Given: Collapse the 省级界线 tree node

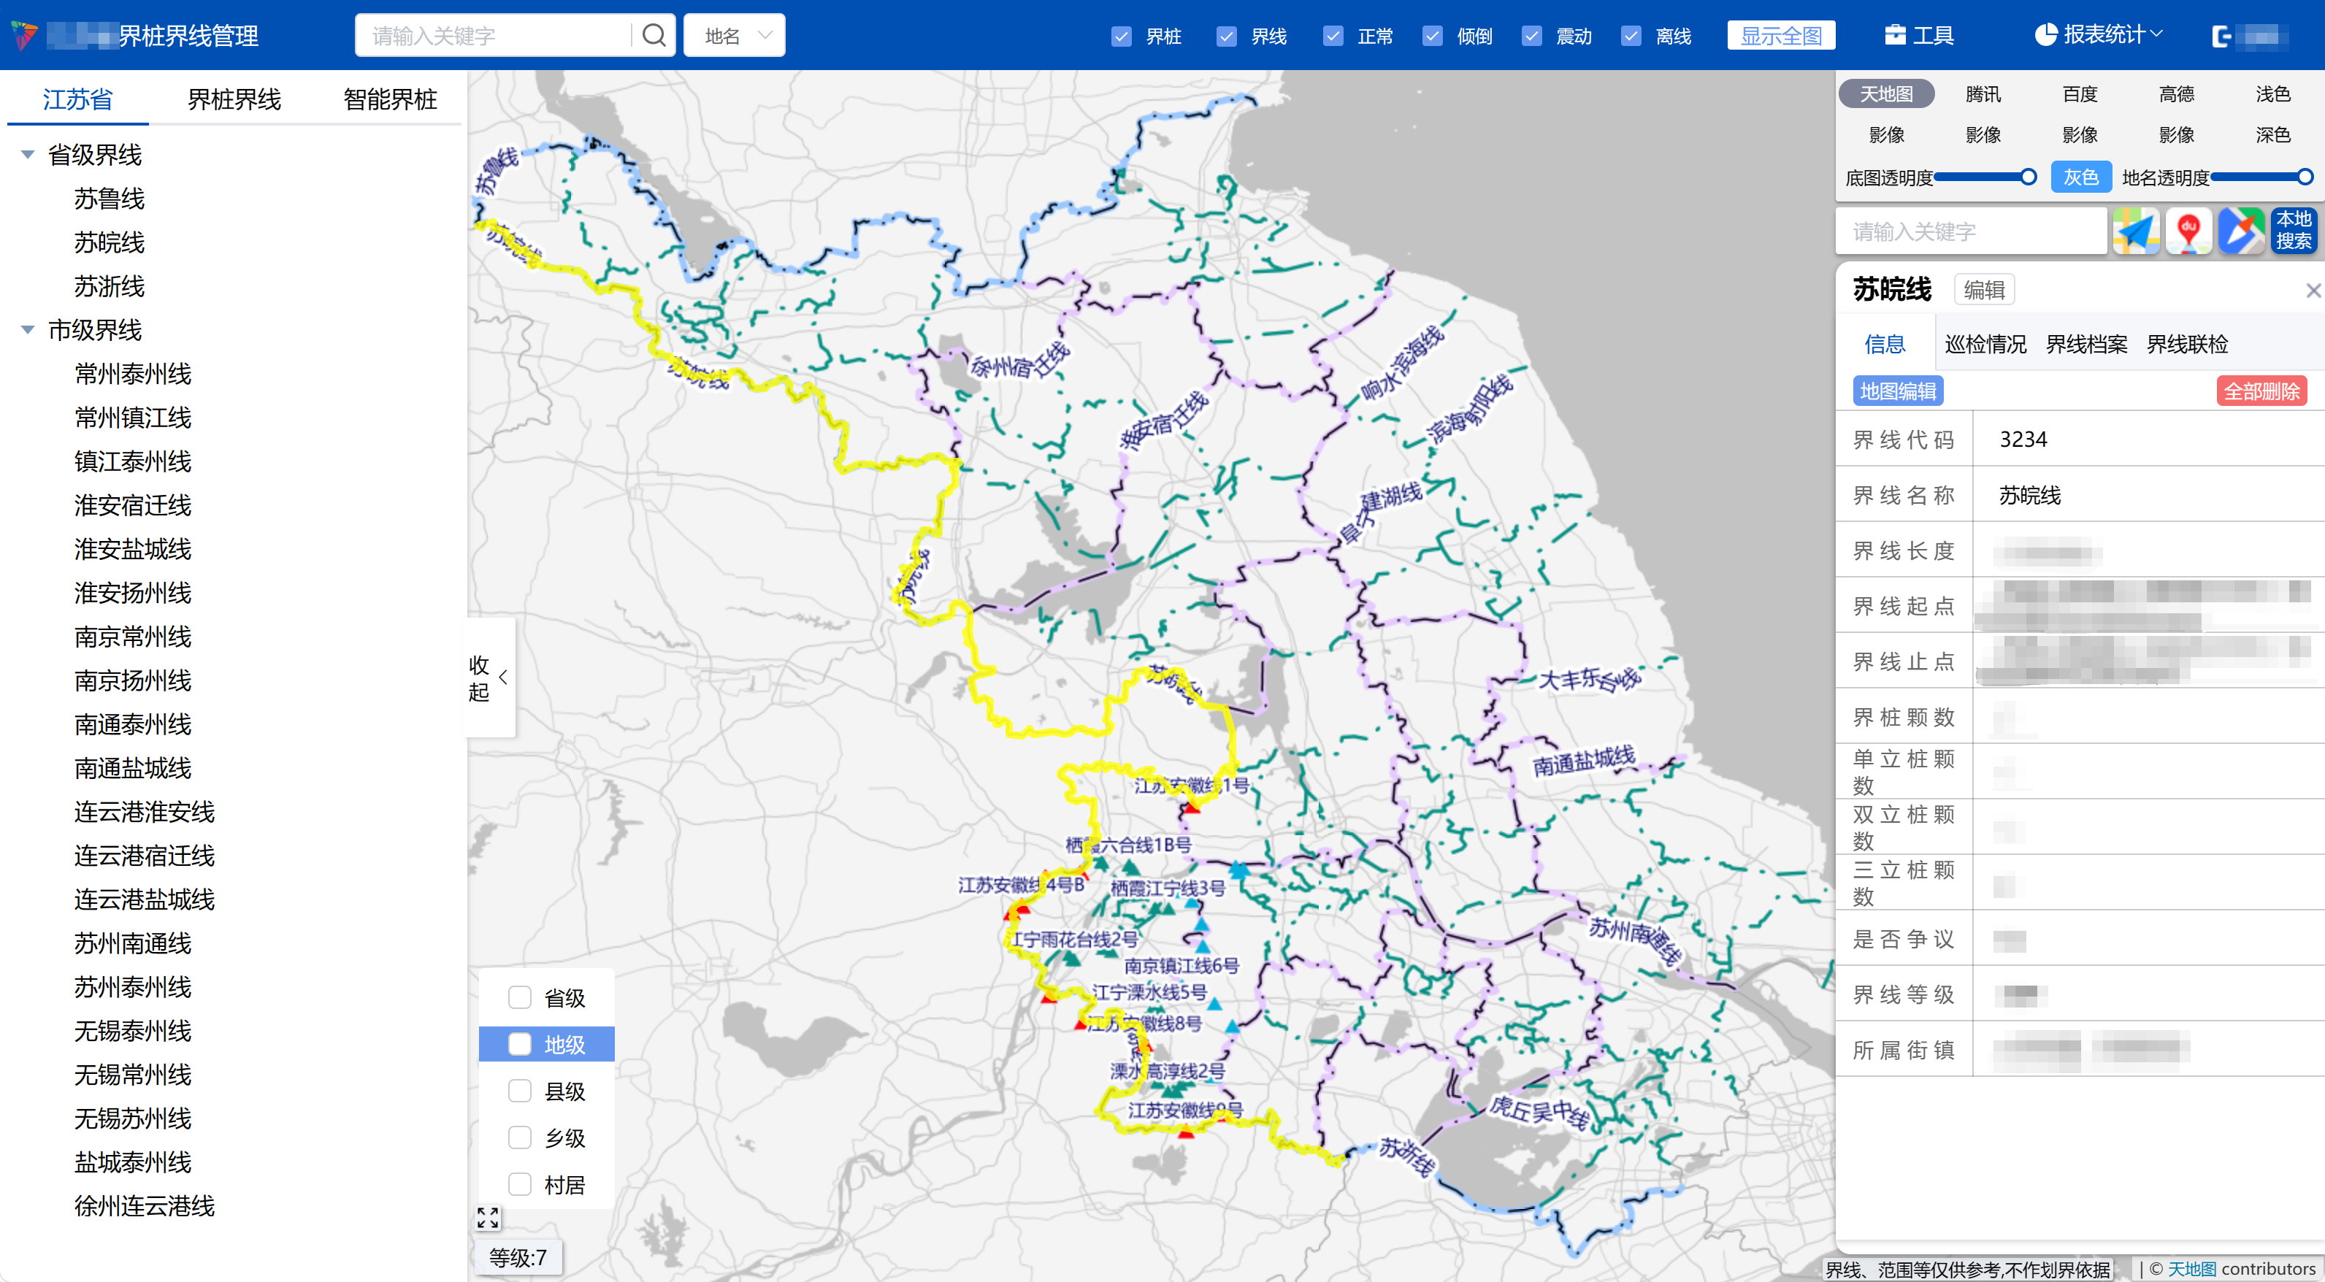Looking at the screenshot, I should pyautogui.click(x=28, y=156).
